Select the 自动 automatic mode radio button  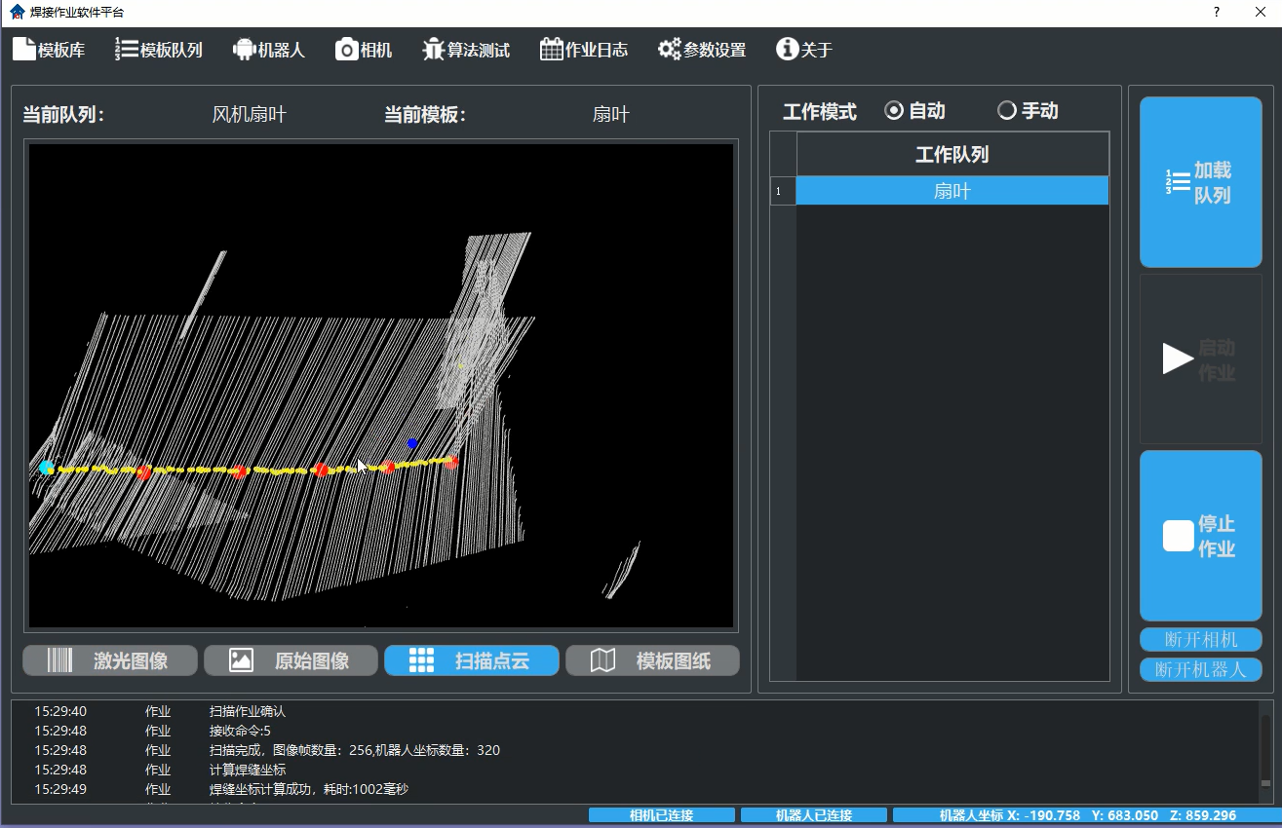coord(894,111)
